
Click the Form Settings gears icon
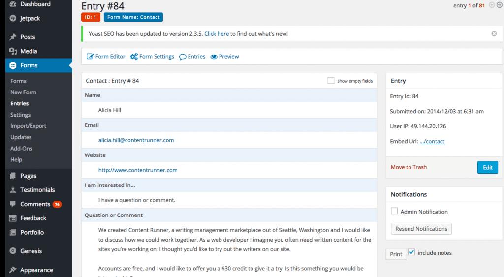[134, 57]
